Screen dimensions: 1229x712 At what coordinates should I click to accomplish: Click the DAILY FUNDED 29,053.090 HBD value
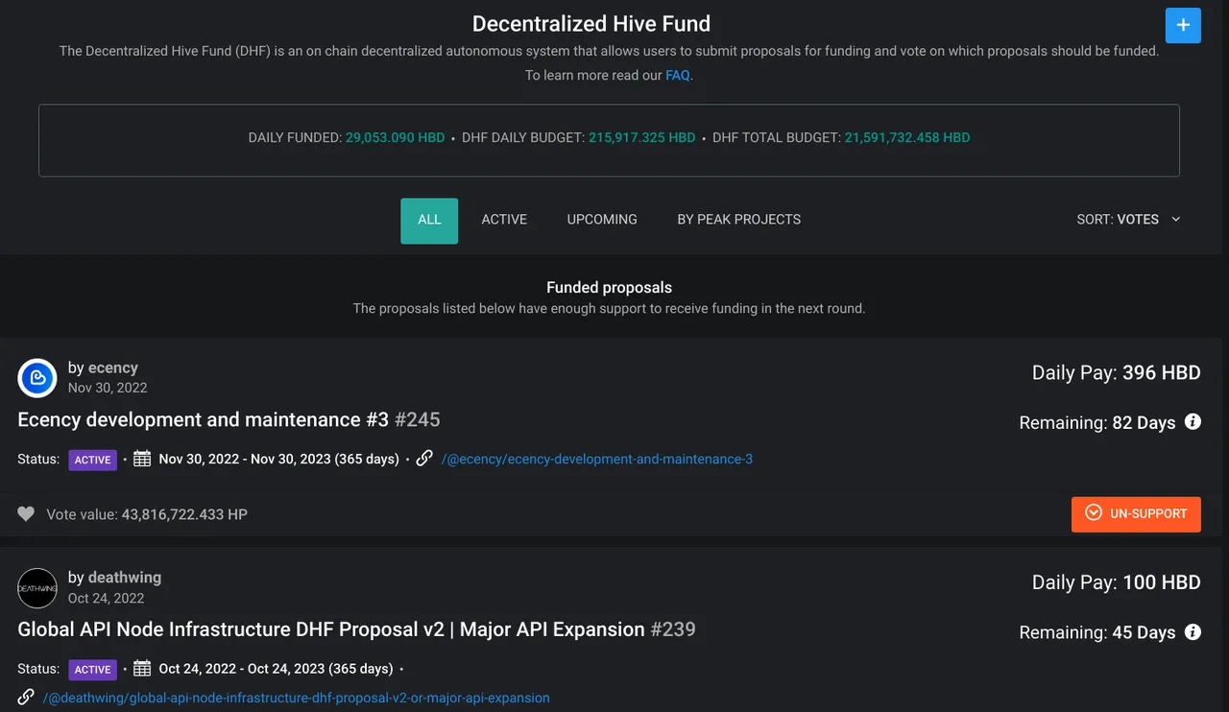click(x=396, y=138)
